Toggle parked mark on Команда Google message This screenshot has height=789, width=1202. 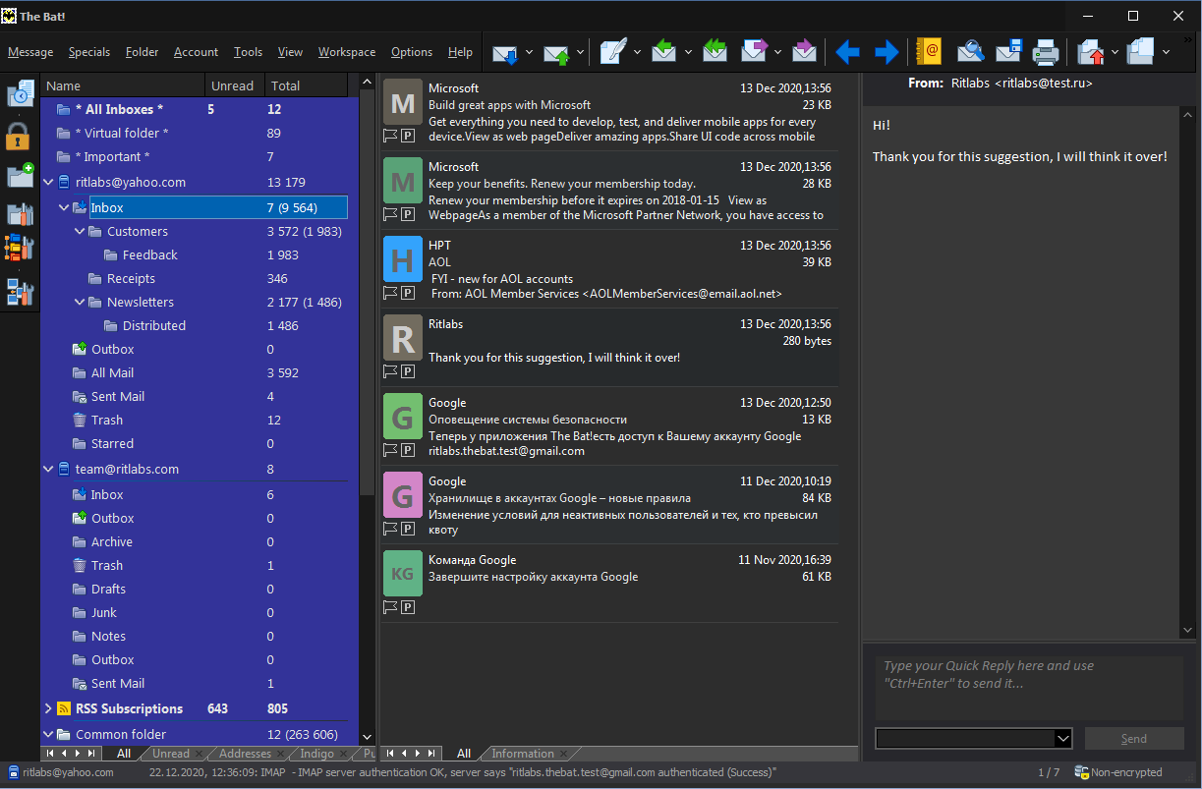(408, 607)
